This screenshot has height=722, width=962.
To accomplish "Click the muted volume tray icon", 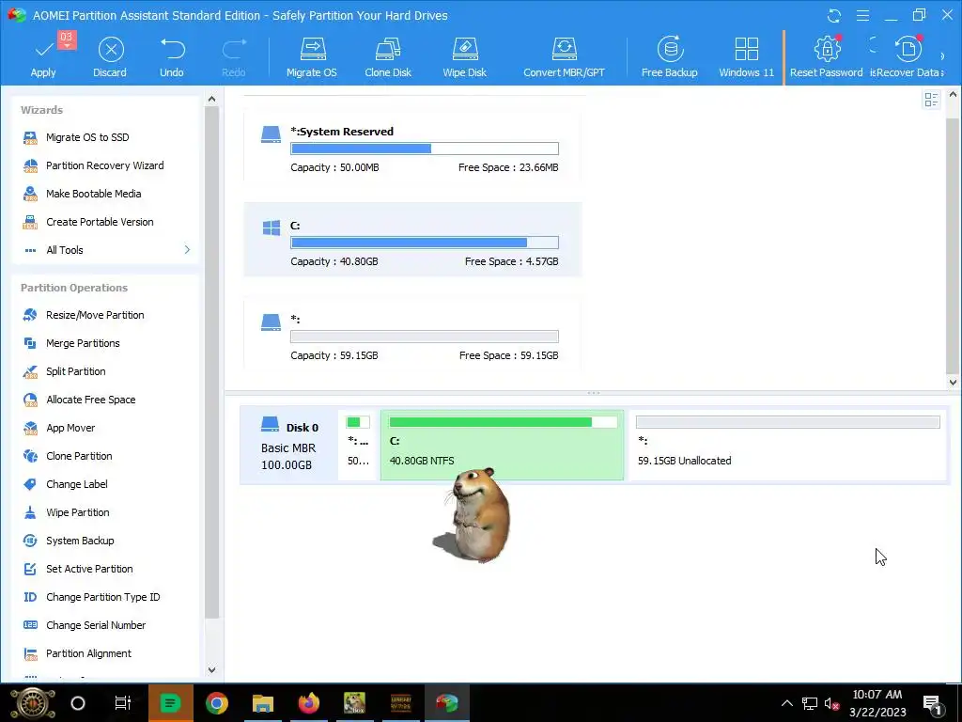I will coord(831,703).
